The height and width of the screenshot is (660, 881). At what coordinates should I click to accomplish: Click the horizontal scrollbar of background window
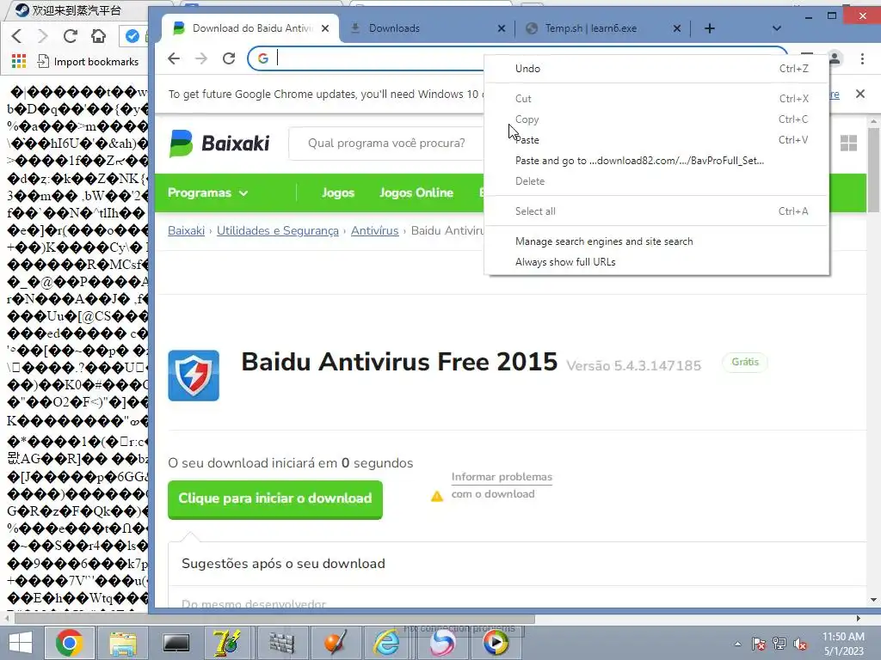click(x=274, y=619)
